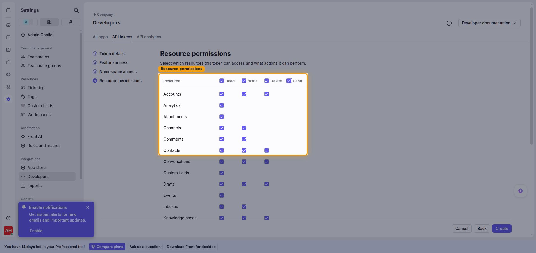Screen dimensions: 536x253
Task: Open Tags settings
Action: [x=47, y=97]
